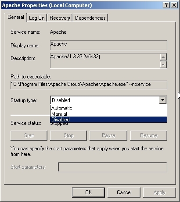Click the Resume service button
Image resolution: width=180 pixels, height=202 pixels.
tap(149, 135)
